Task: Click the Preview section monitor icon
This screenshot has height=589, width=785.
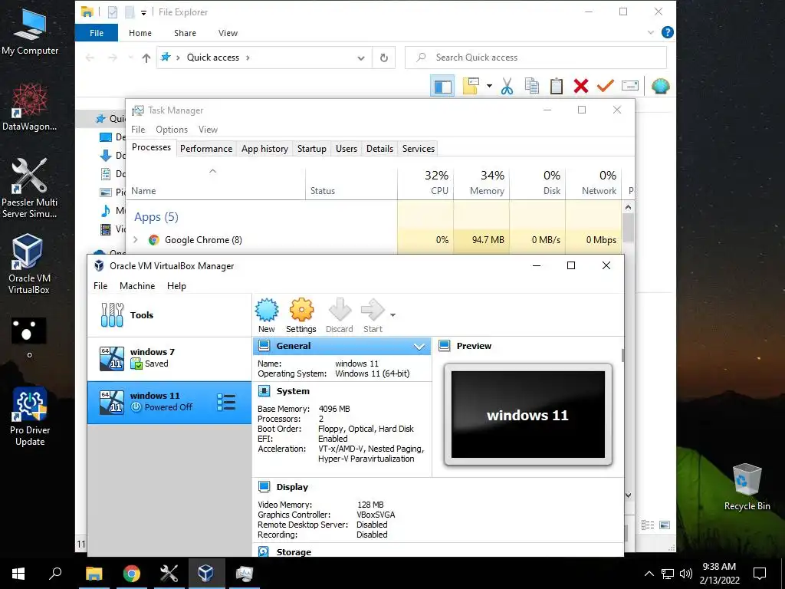Action: tap(445, 346)
